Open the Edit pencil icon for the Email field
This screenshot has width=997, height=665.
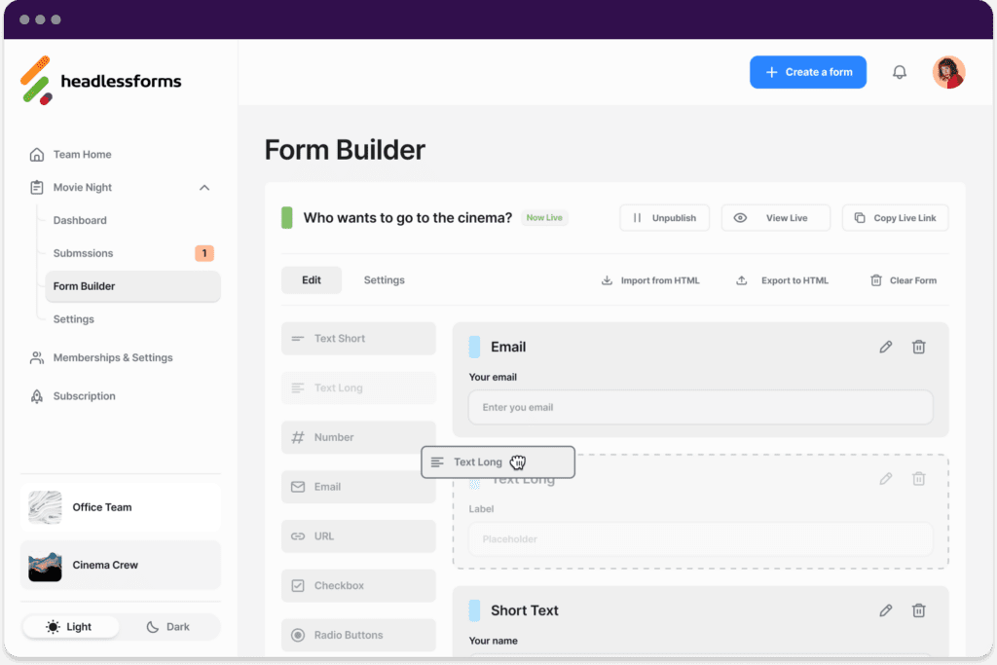coord(885,347)
